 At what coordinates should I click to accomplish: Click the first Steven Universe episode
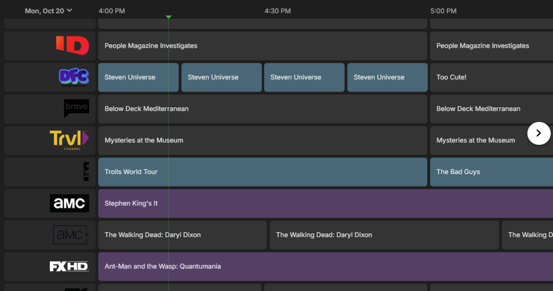point(138,77)
